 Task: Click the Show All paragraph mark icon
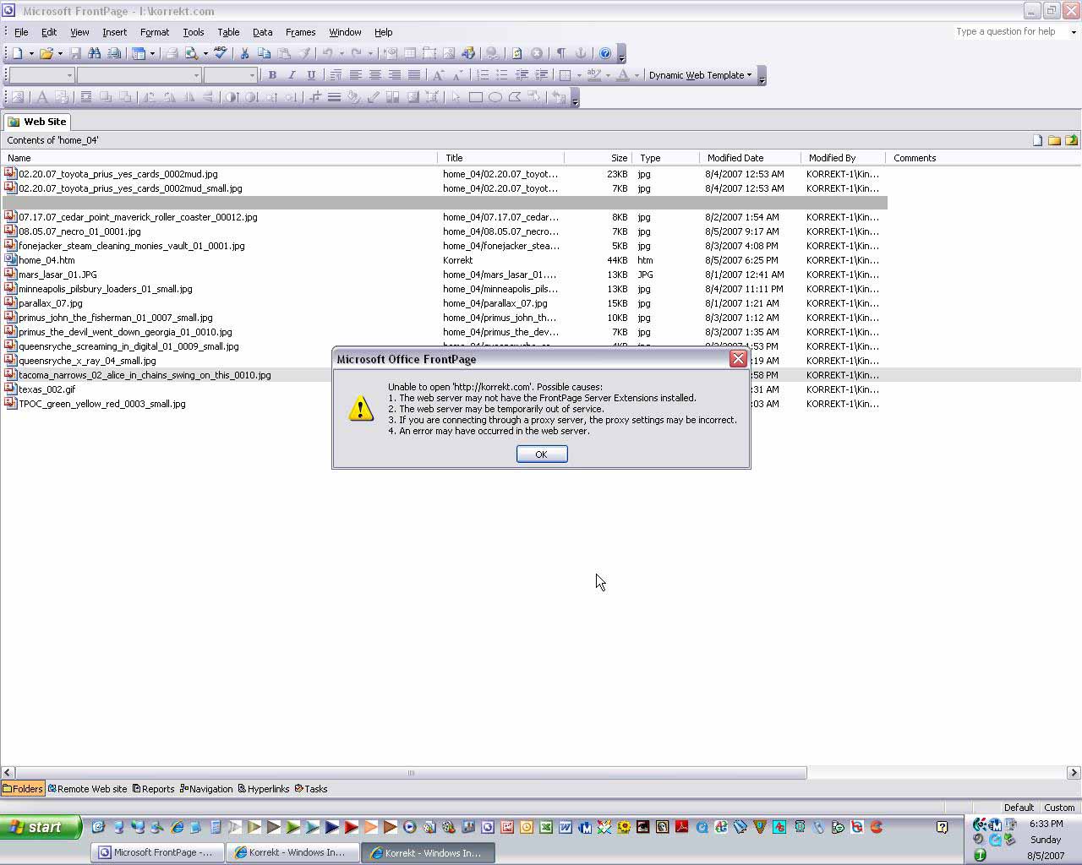tap(560, 53)
